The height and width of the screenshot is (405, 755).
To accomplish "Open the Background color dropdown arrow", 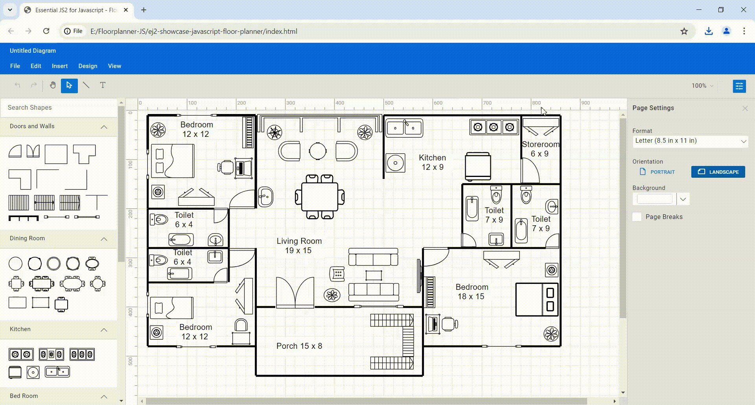I will (683, 199).
